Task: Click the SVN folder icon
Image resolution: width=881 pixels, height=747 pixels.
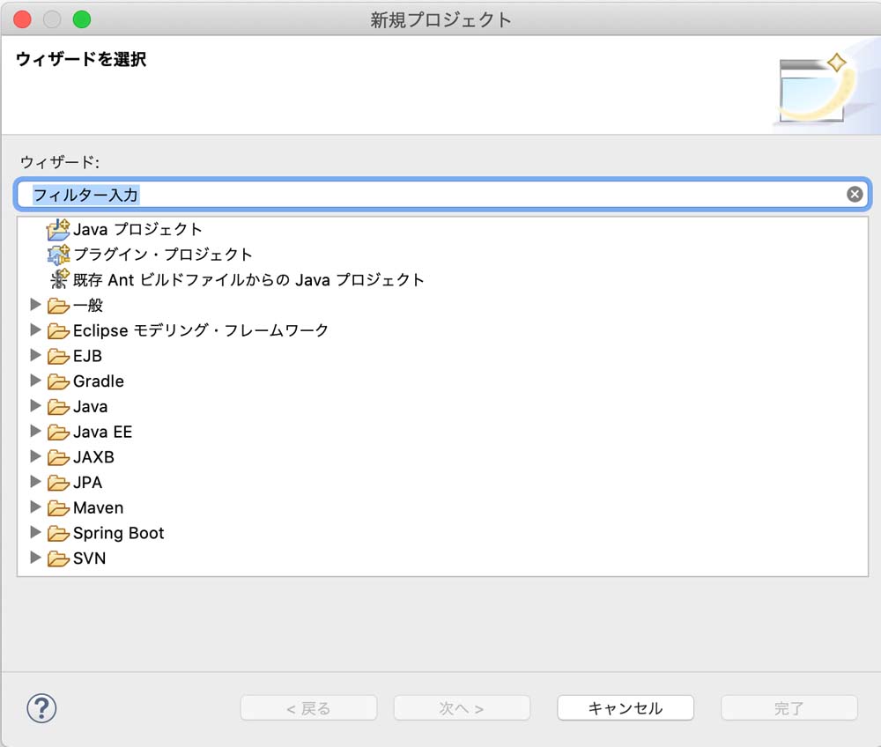Action: [58, 558]
